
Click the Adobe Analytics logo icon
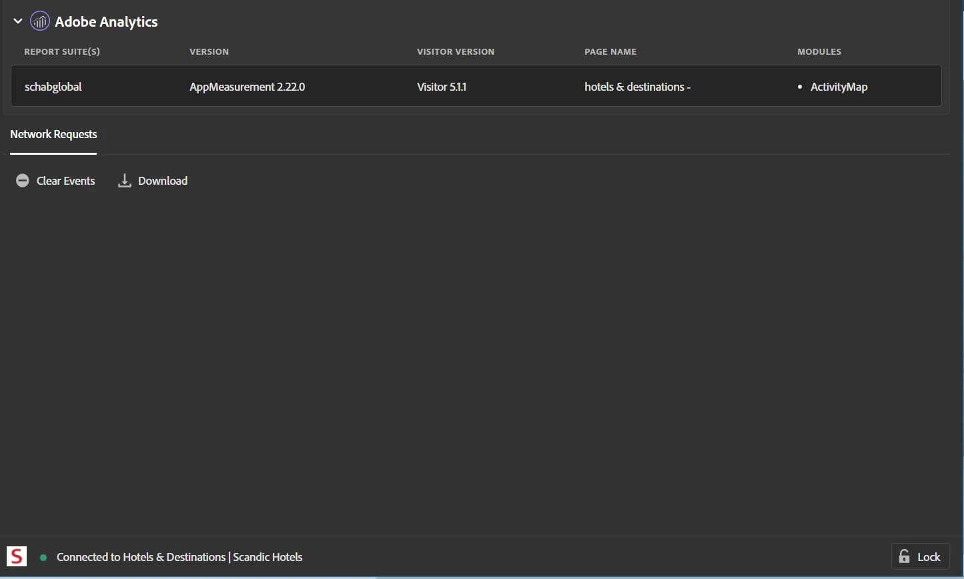(40, 21)
